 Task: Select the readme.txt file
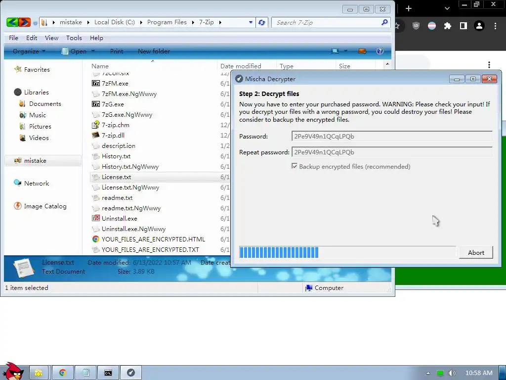(x=117, y=198)
